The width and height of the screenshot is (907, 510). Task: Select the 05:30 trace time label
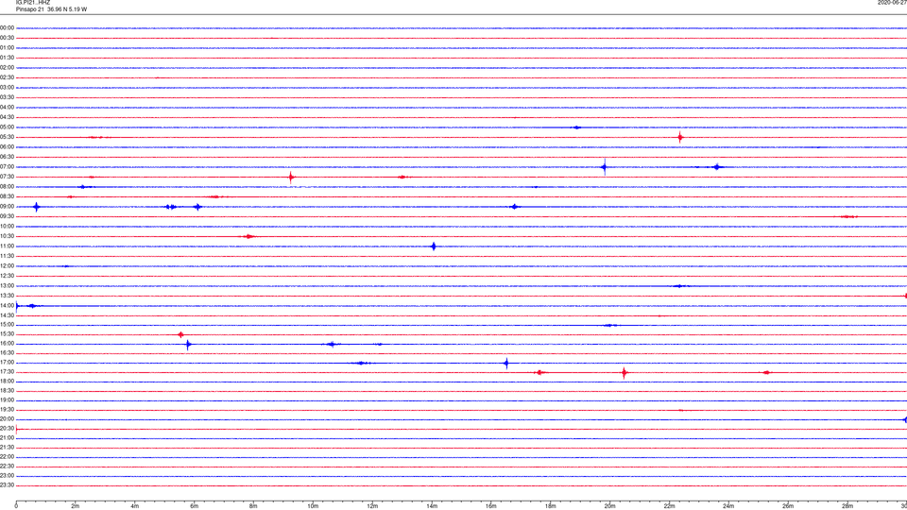[x=7, y=137]
